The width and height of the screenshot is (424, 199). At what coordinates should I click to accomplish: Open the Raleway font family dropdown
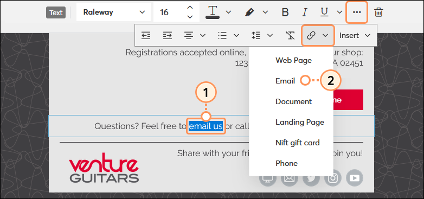(x=113, y=12)
